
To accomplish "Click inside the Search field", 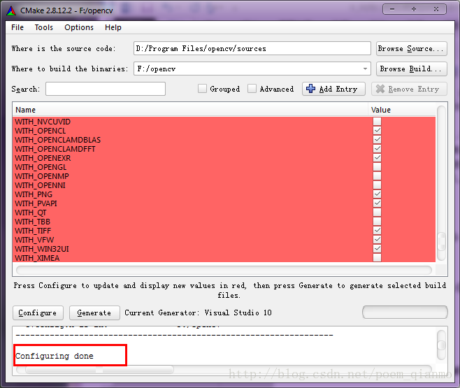I will pyautogui.click(x=106, y=89).
